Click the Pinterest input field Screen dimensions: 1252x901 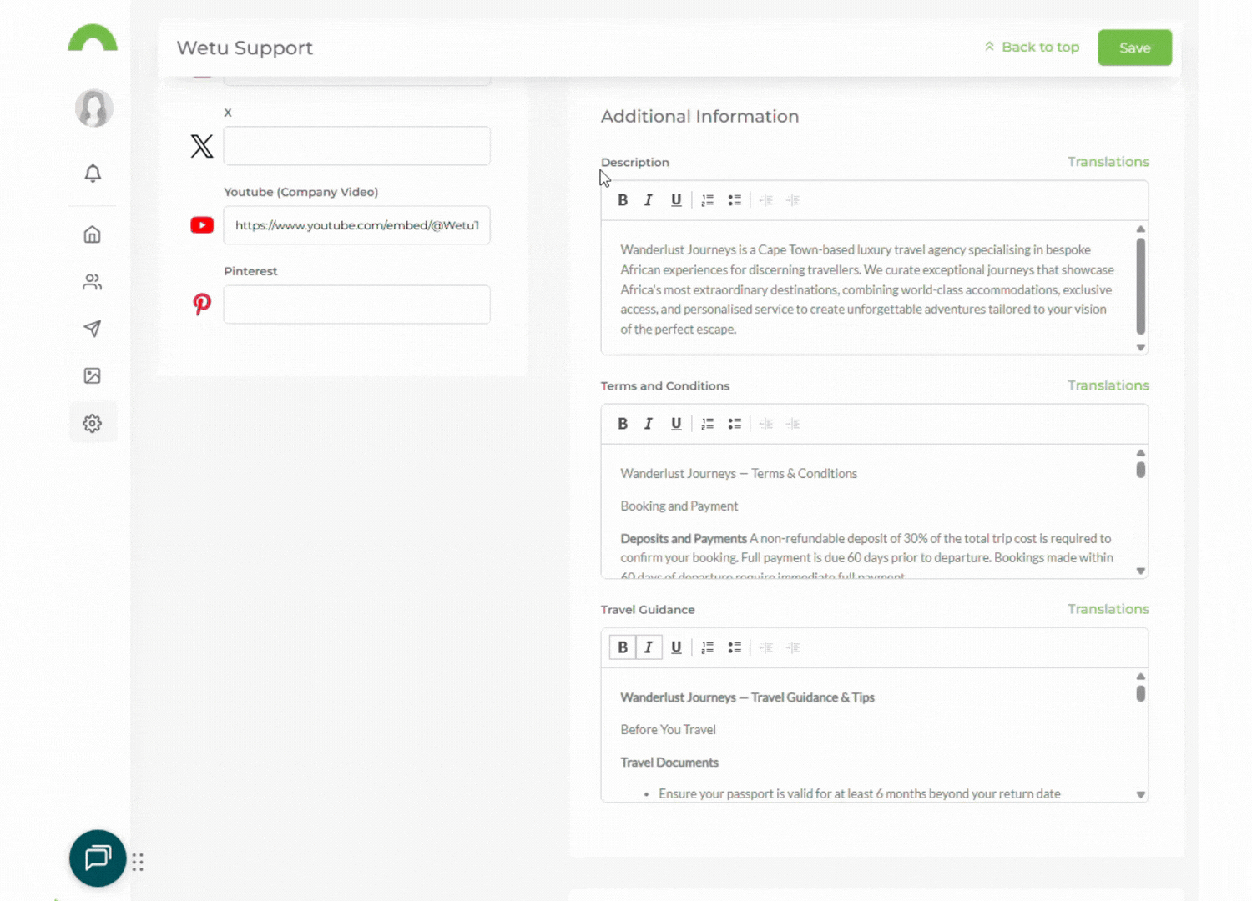click(x=356, y=305)
